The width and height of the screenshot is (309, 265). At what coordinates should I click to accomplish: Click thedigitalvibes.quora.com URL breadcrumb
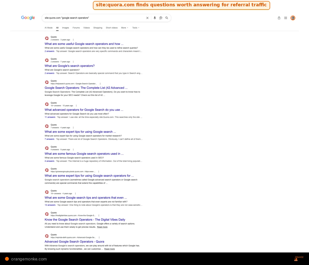click(73, 215)
